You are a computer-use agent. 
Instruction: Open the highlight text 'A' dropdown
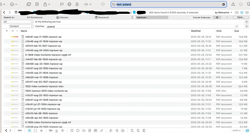tap(51, 130)
